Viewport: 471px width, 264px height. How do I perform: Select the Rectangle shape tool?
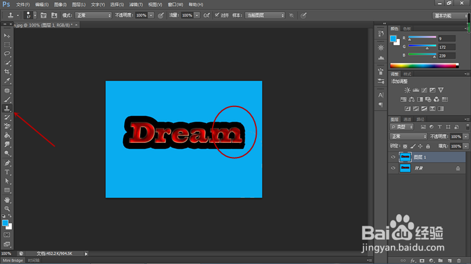(x=7, y=190)
